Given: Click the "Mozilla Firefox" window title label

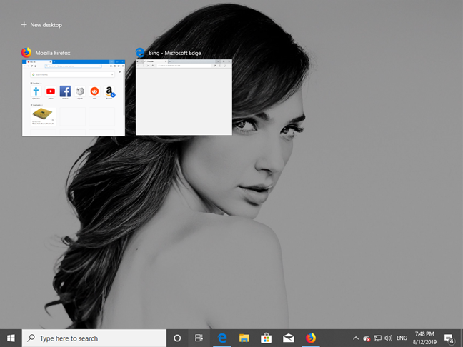Looking at the screenshot, I should [x=53, y=53].
